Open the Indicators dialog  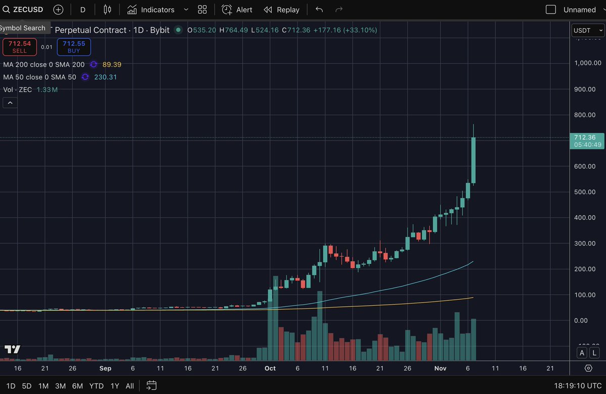151,10
